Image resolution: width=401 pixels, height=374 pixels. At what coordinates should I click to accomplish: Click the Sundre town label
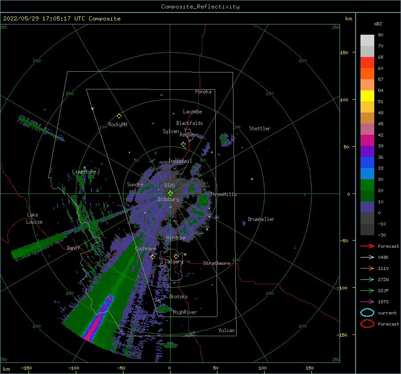[x=135, y=185]
